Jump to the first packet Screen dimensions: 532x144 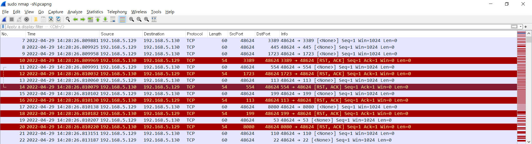[98, 19]
